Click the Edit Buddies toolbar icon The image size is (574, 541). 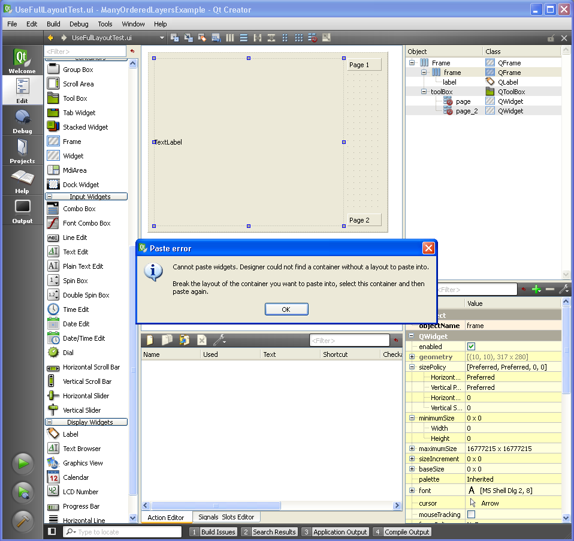(202, 38)
